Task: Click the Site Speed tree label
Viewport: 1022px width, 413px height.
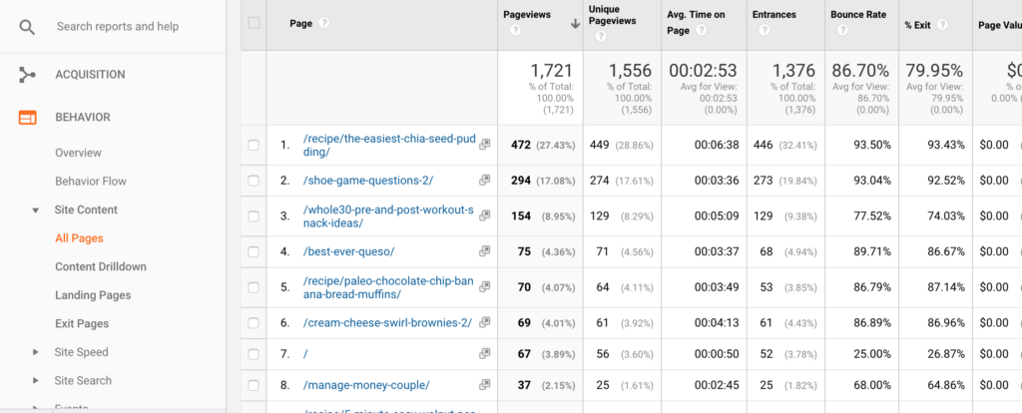Action: (82, 352)
